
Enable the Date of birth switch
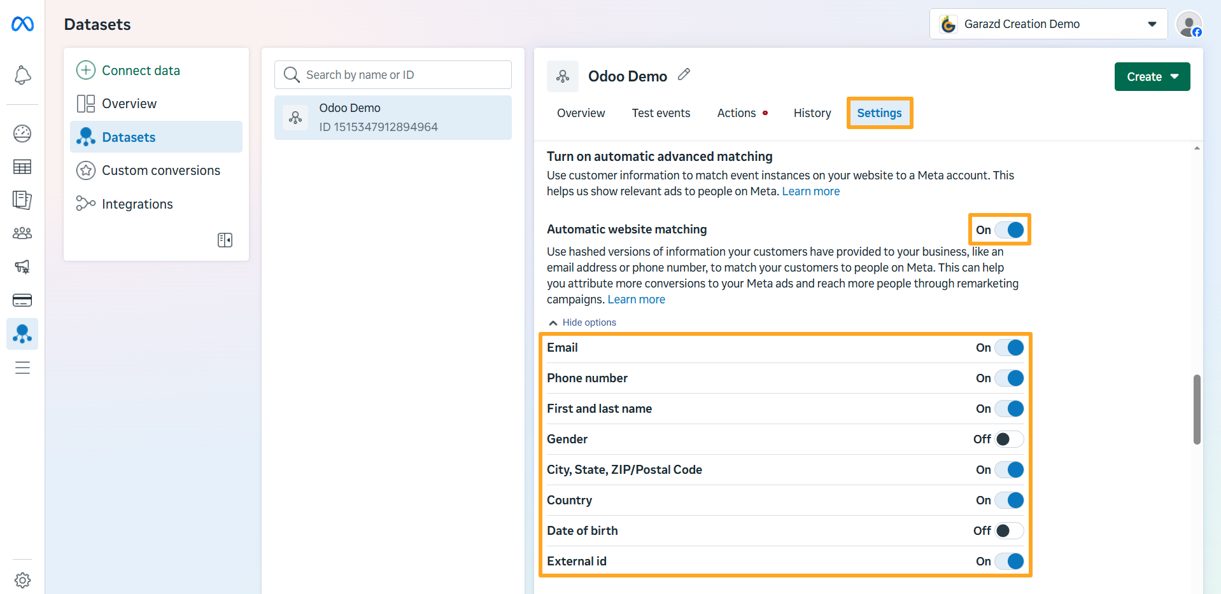[1010, 531]
